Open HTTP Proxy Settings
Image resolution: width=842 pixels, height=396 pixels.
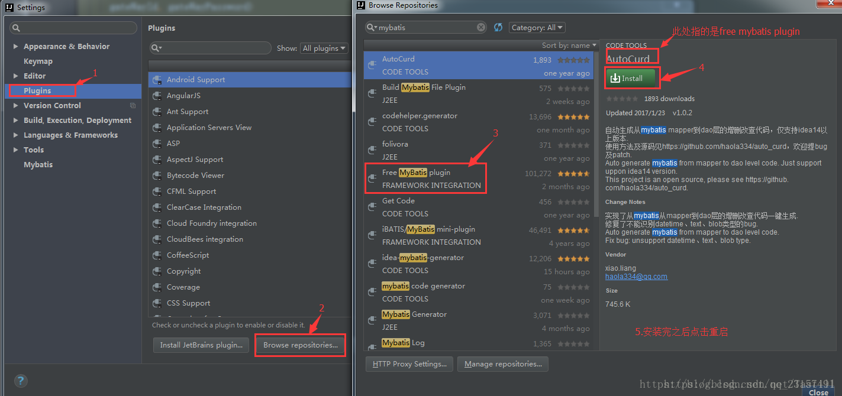[409, 364]
